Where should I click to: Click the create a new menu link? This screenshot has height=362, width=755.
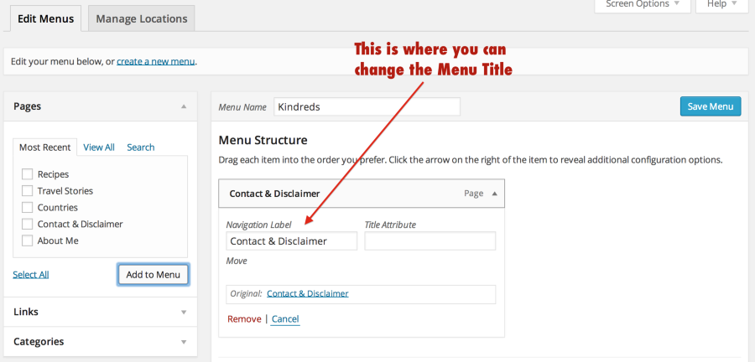[x=156, y=61]
